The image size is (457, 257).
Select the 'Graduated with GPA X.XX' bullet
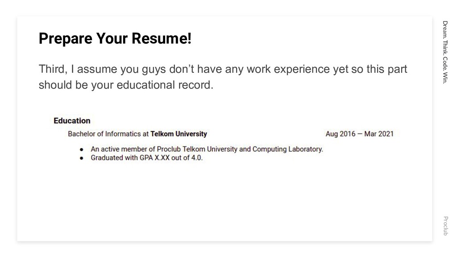(146, 158)
